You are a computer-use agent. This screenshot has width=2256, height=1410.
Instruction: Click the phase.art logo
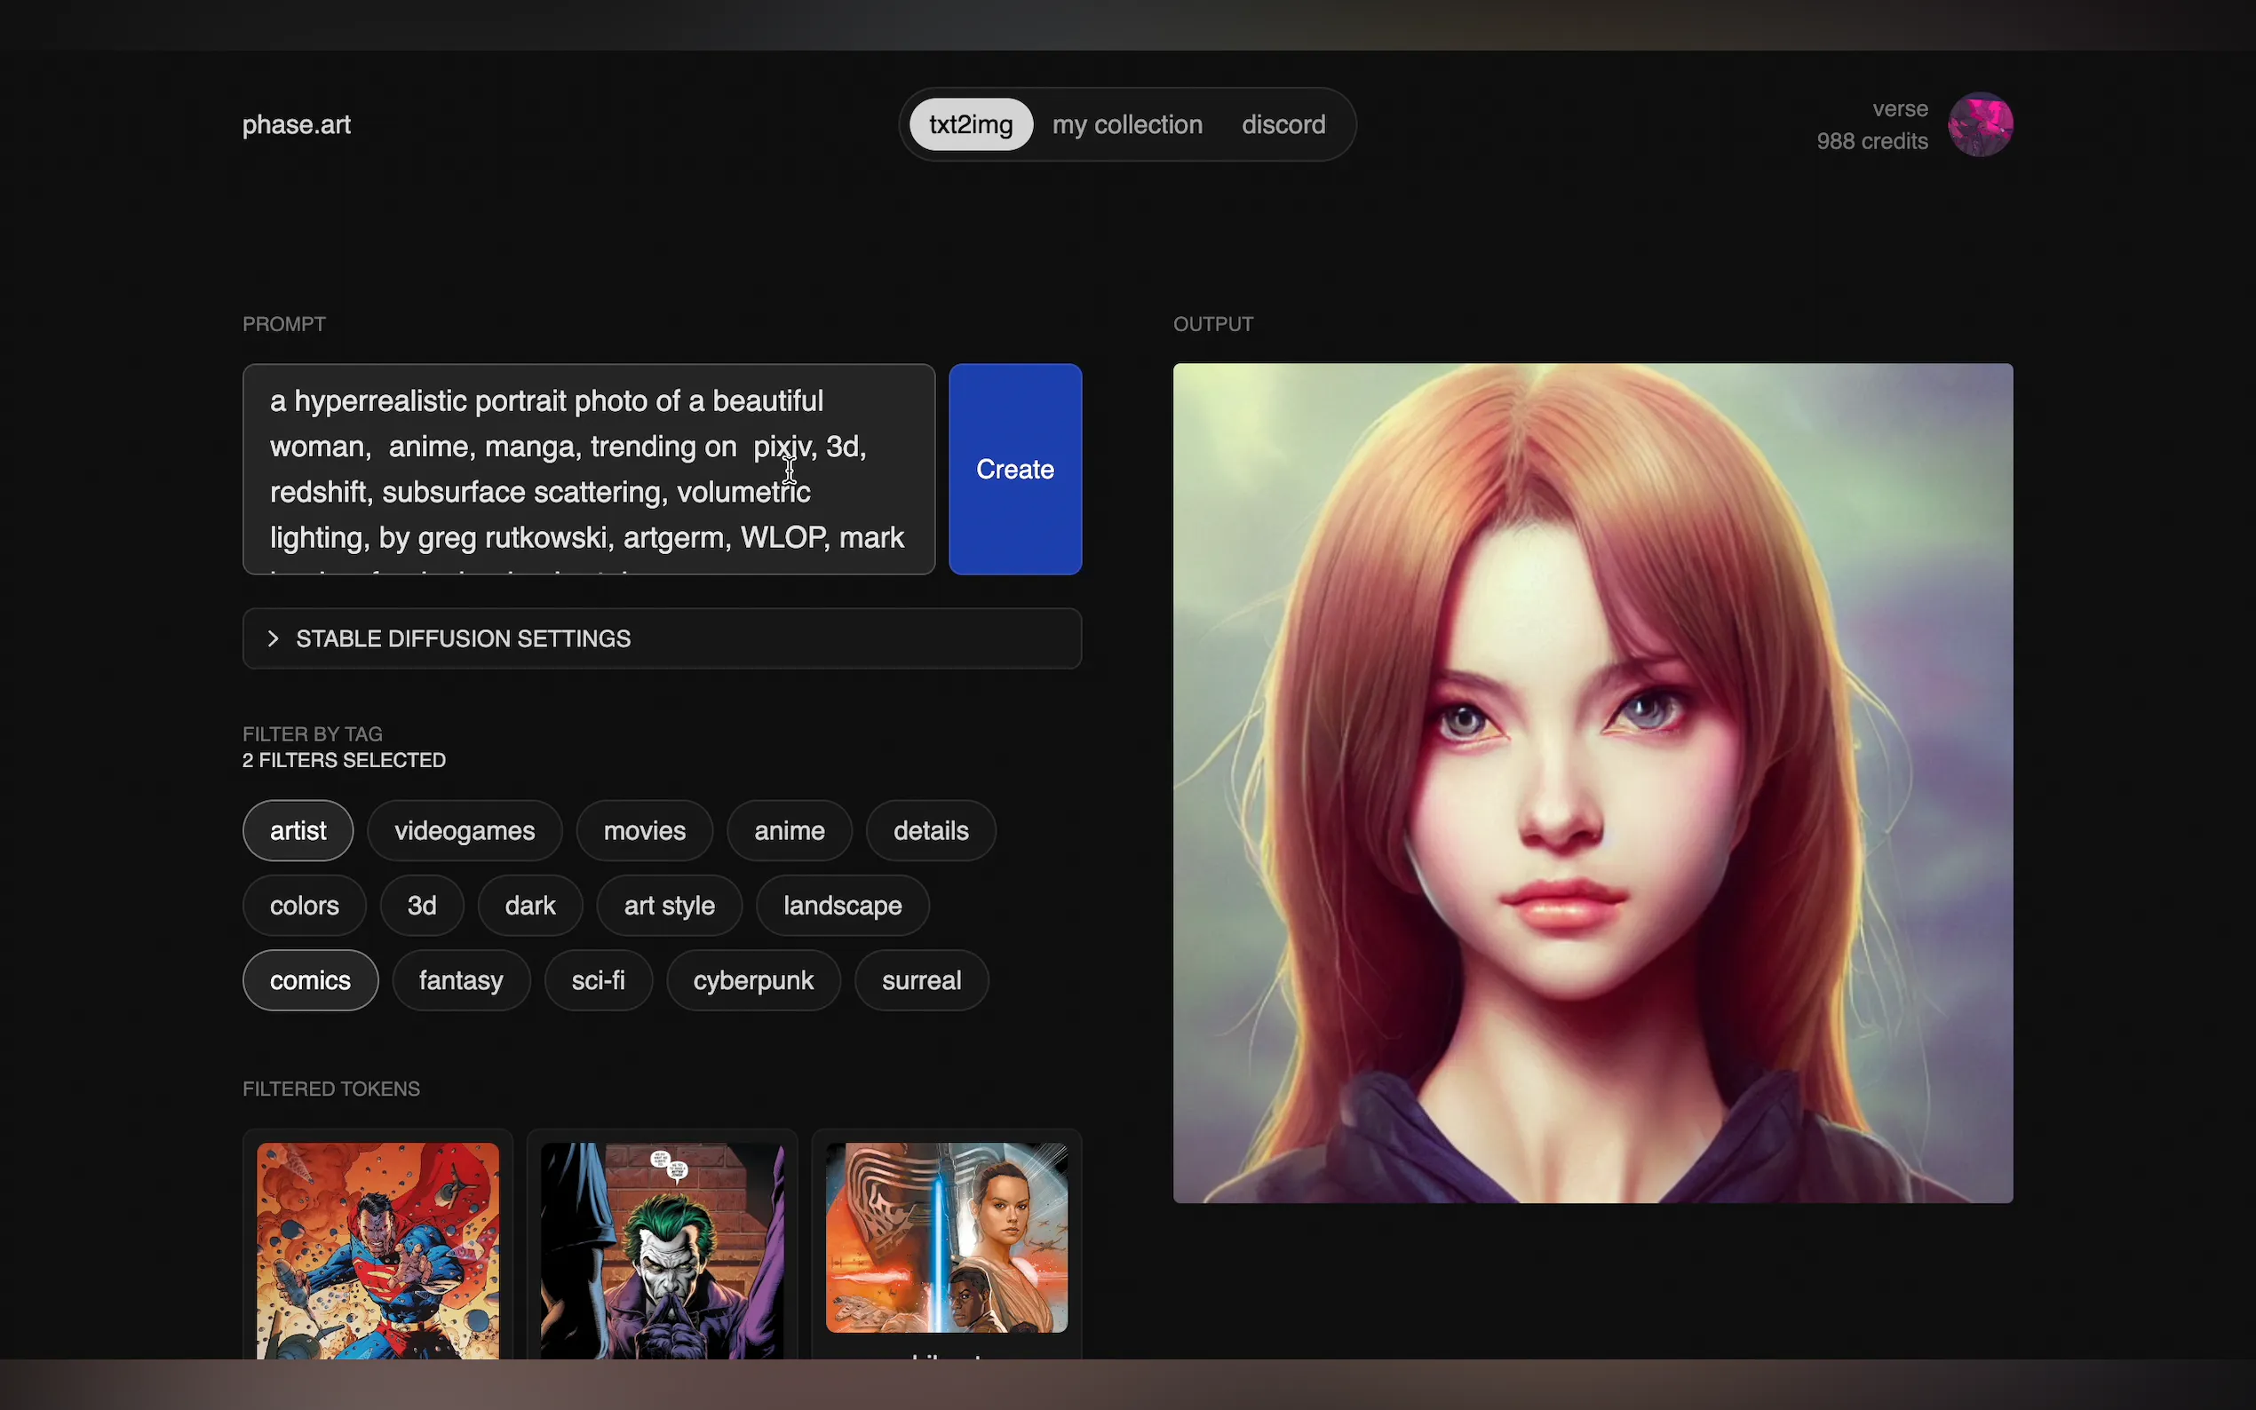point(296,125)
